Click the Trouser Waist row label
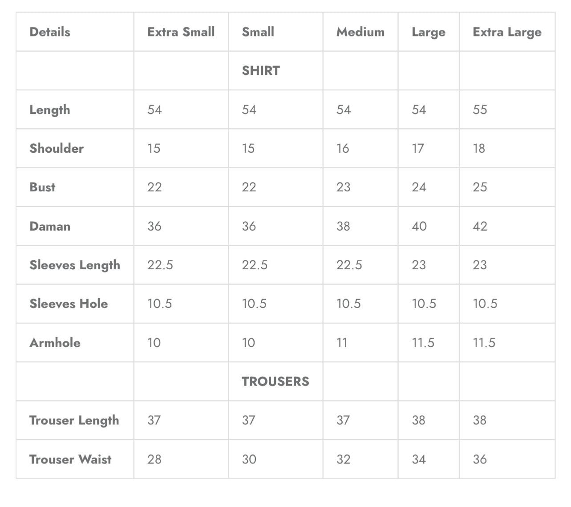 [x=70, y=459]
